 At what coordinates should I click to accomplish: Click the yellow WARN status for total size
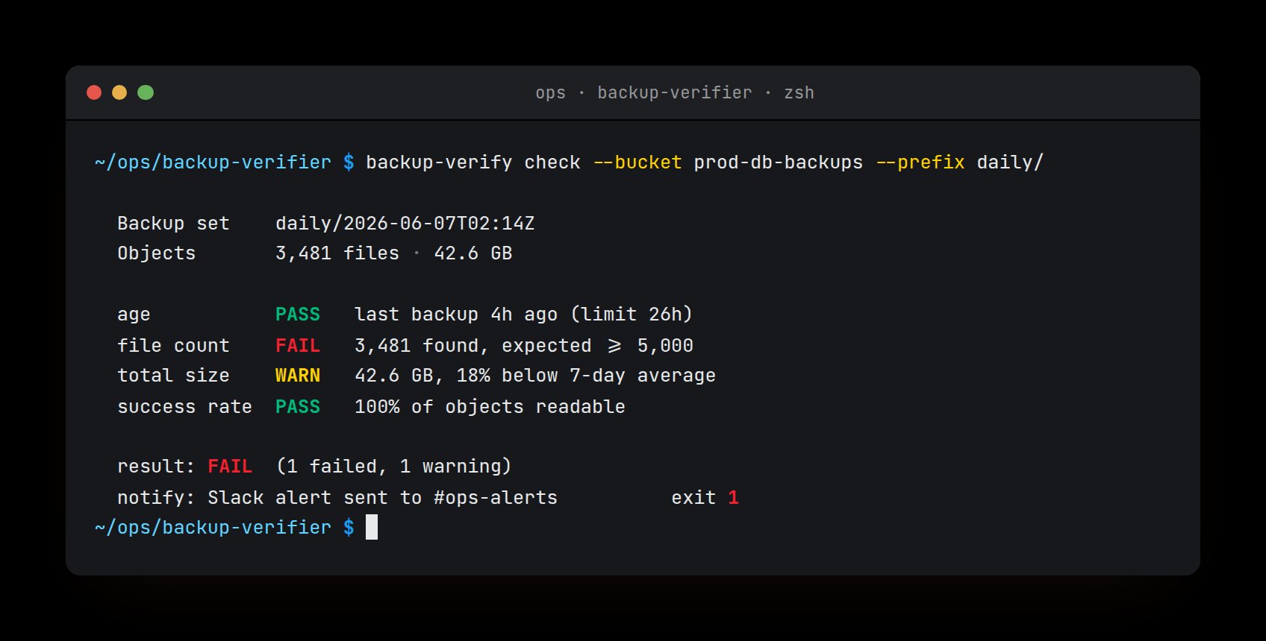point(298,376)
